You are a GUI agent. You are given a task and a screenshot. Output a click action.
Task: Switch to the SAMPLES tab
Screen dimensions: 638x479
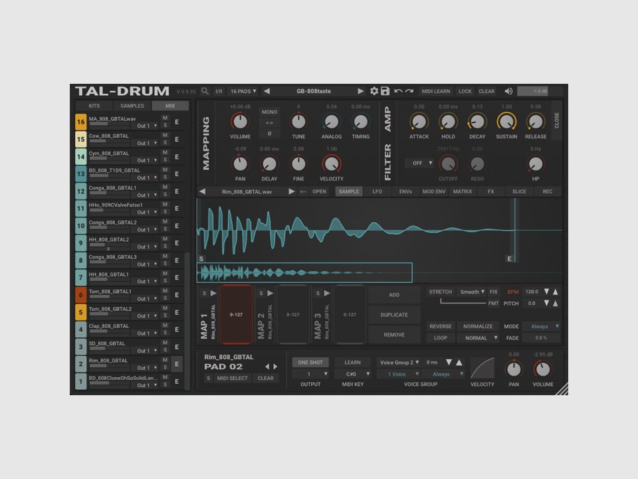pyautogui.click(x=132, y=106)
